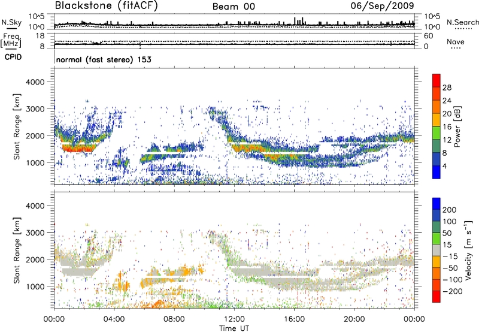479x332 pixels.
Task: Click the Freq. [MHz] axis label
Action: [x=11, y=41]
